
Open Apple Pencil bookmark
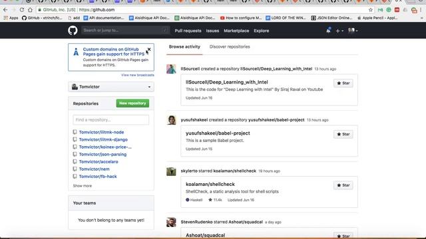377,18
